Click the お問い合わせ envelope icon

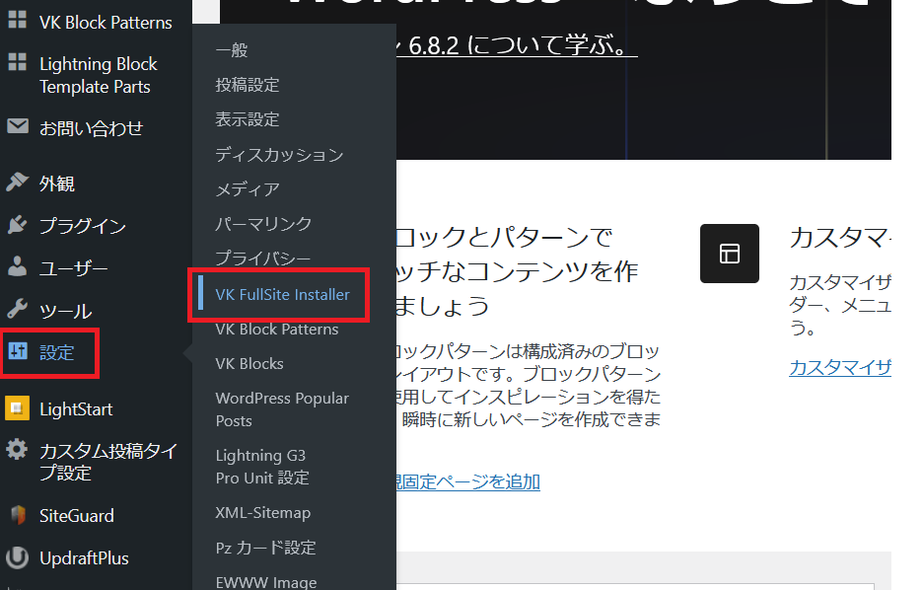pos(18,126)
